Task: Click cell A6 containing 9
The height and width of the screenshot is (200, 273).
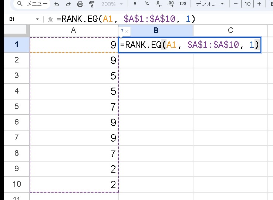Action: pyautogui.click(x=74, y=122)
